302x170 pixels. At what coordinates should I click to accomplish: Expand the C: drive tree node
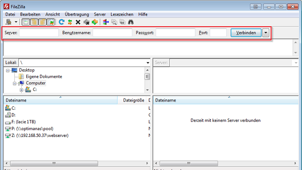[21, 90]
